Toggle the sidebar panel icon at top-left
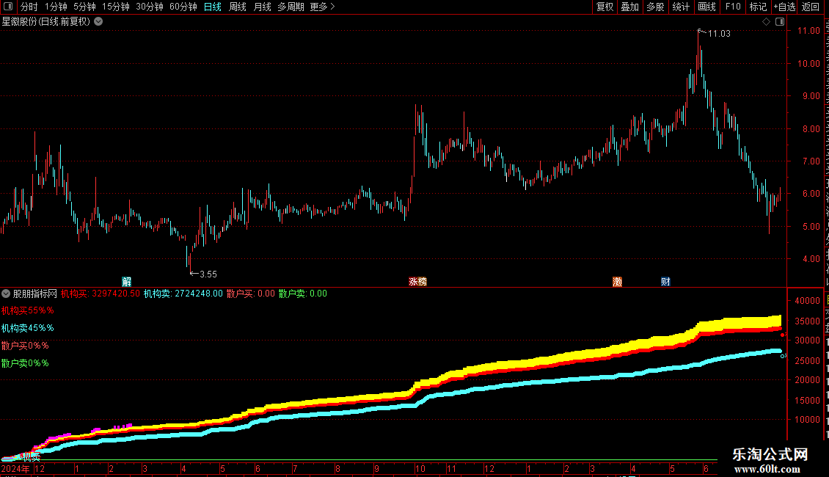The image size is (829, 477). (8, 7)
